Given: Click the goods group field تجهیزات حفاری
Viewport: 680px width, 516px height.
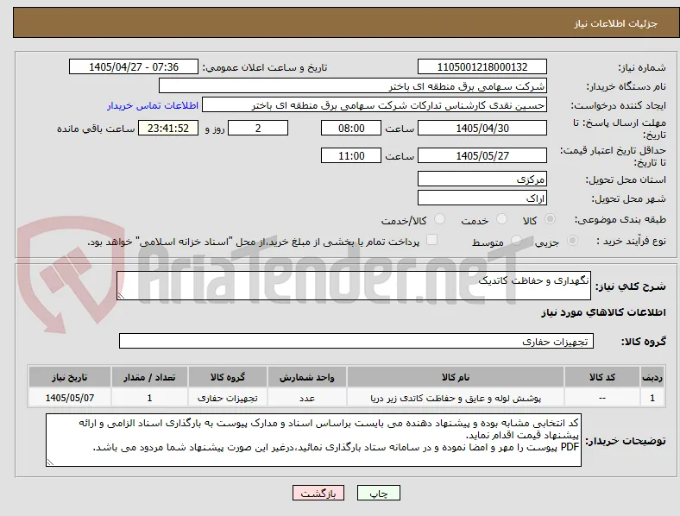Looking at the screenshot, I should coord(356,341).
